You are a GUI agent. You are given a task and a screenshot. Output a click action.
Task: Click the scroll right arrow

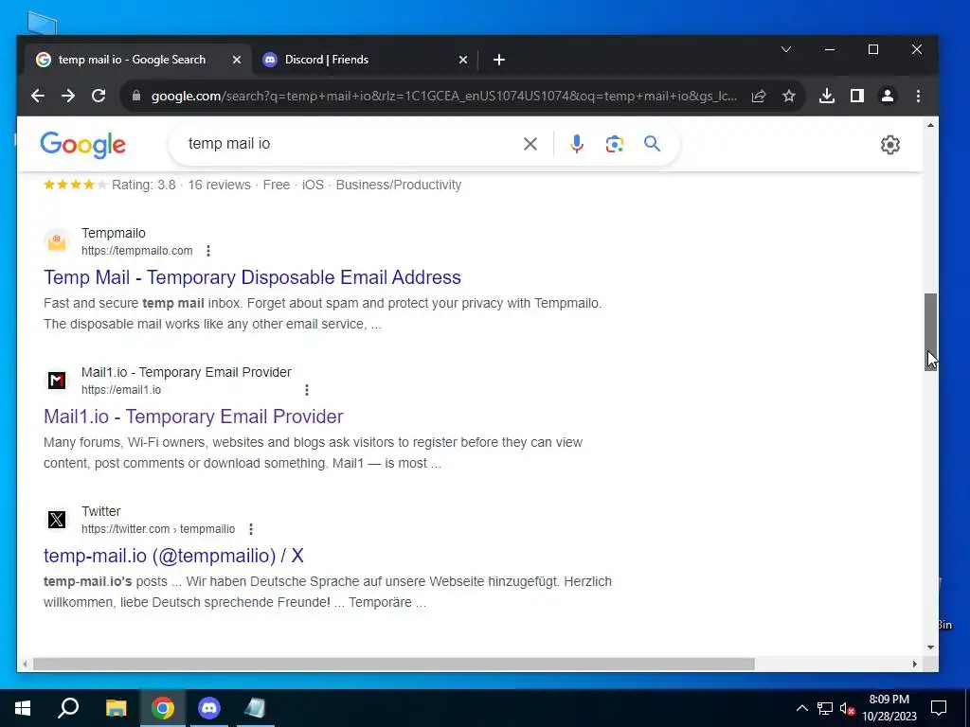pos(915,665)
